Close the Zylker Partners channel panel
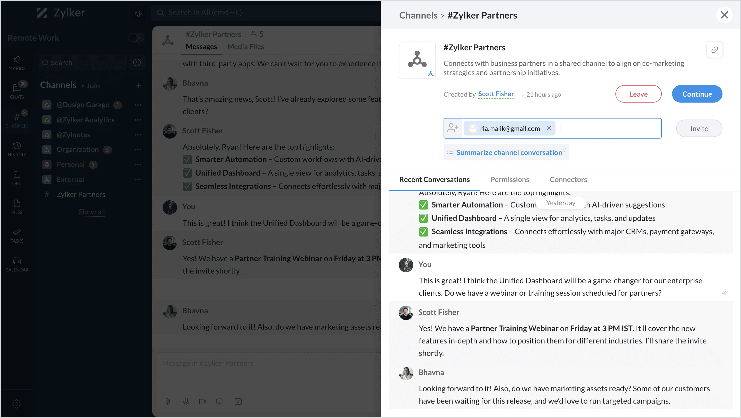The image size is (741, 418). 724,15
